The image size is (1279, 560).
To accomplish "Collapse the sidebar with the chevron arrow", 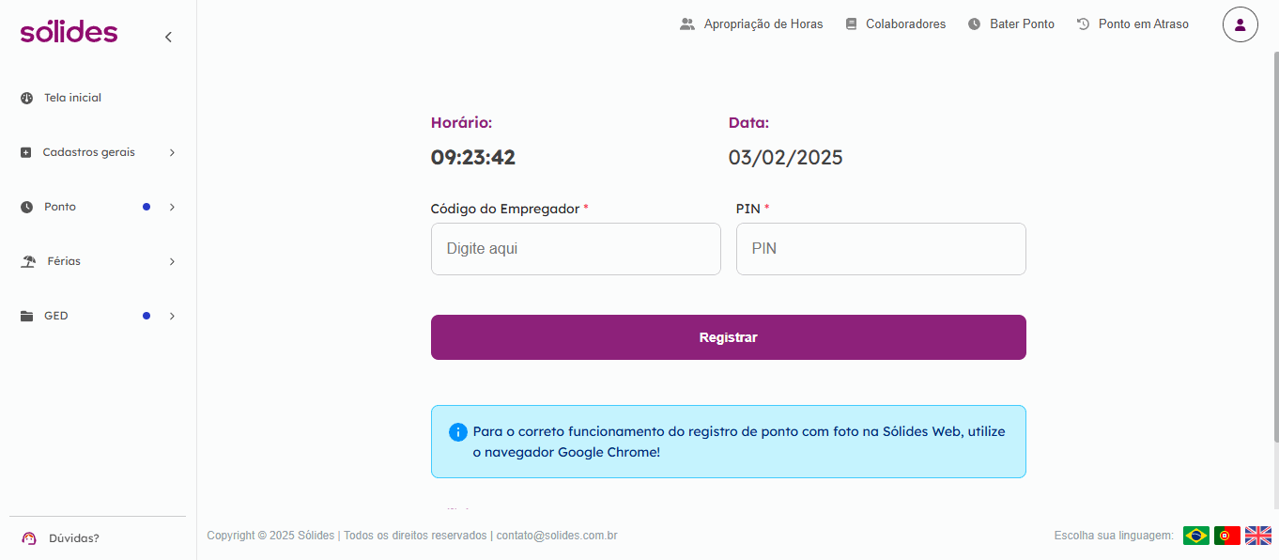I will [x=168, y=37].
